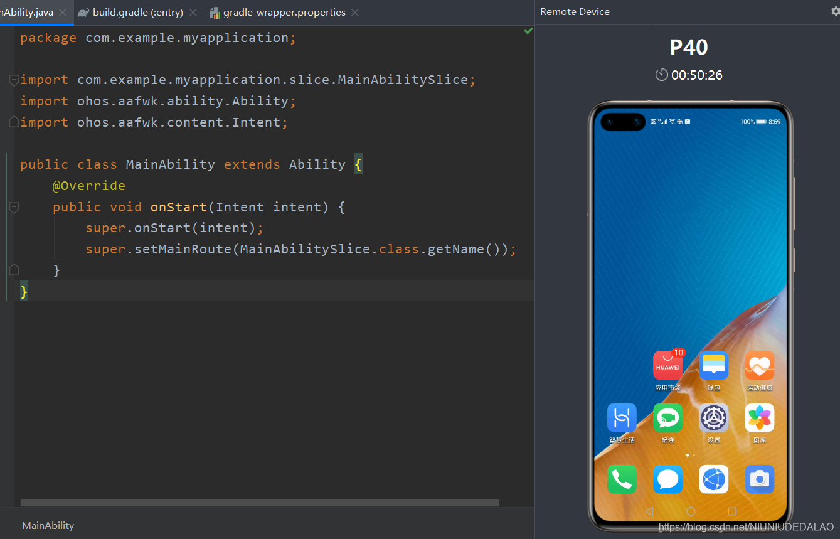Click the super.setMainRoute code line
Image resolution: width=840 pixels, height=539 pixels.
coord(301,249)
